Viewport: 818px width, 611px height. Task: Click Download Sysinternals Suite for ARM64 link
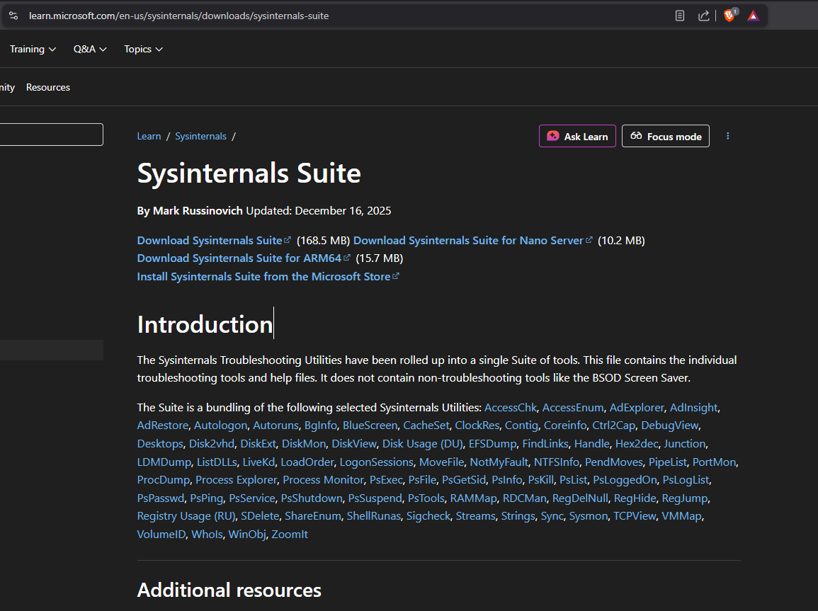click(239, 258)
